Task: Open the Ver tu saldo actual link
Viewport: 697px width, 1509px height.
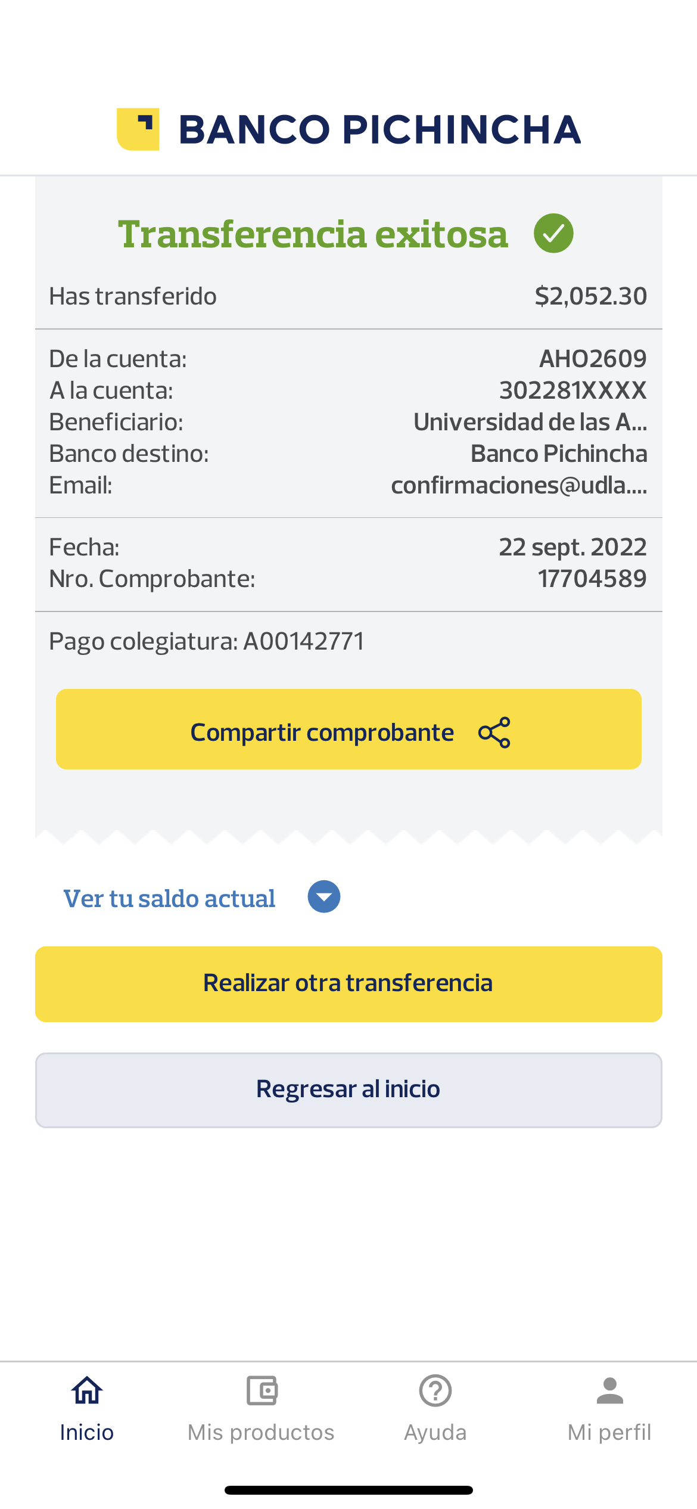Action: 170,899
